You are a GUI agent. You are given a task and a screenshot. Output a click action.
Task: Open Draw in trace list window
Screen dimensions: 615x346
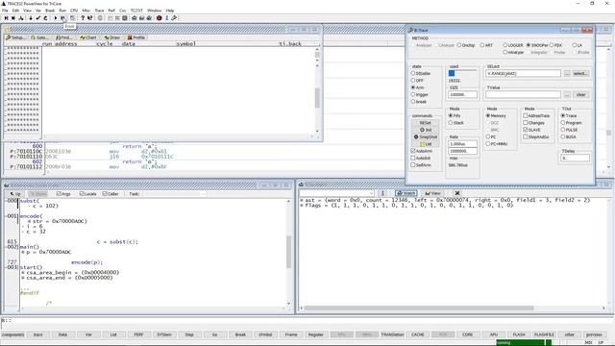tap(112, 37)
